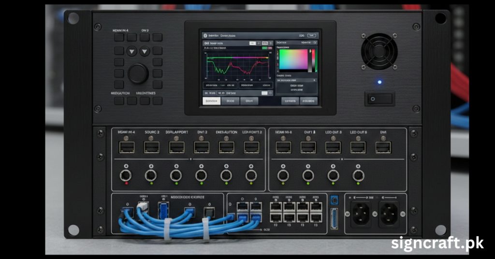The width and height of the screenshot is (495, 259).
Task: Push the large round rotary knob on the keypad
Action: [x=138, y=73]
